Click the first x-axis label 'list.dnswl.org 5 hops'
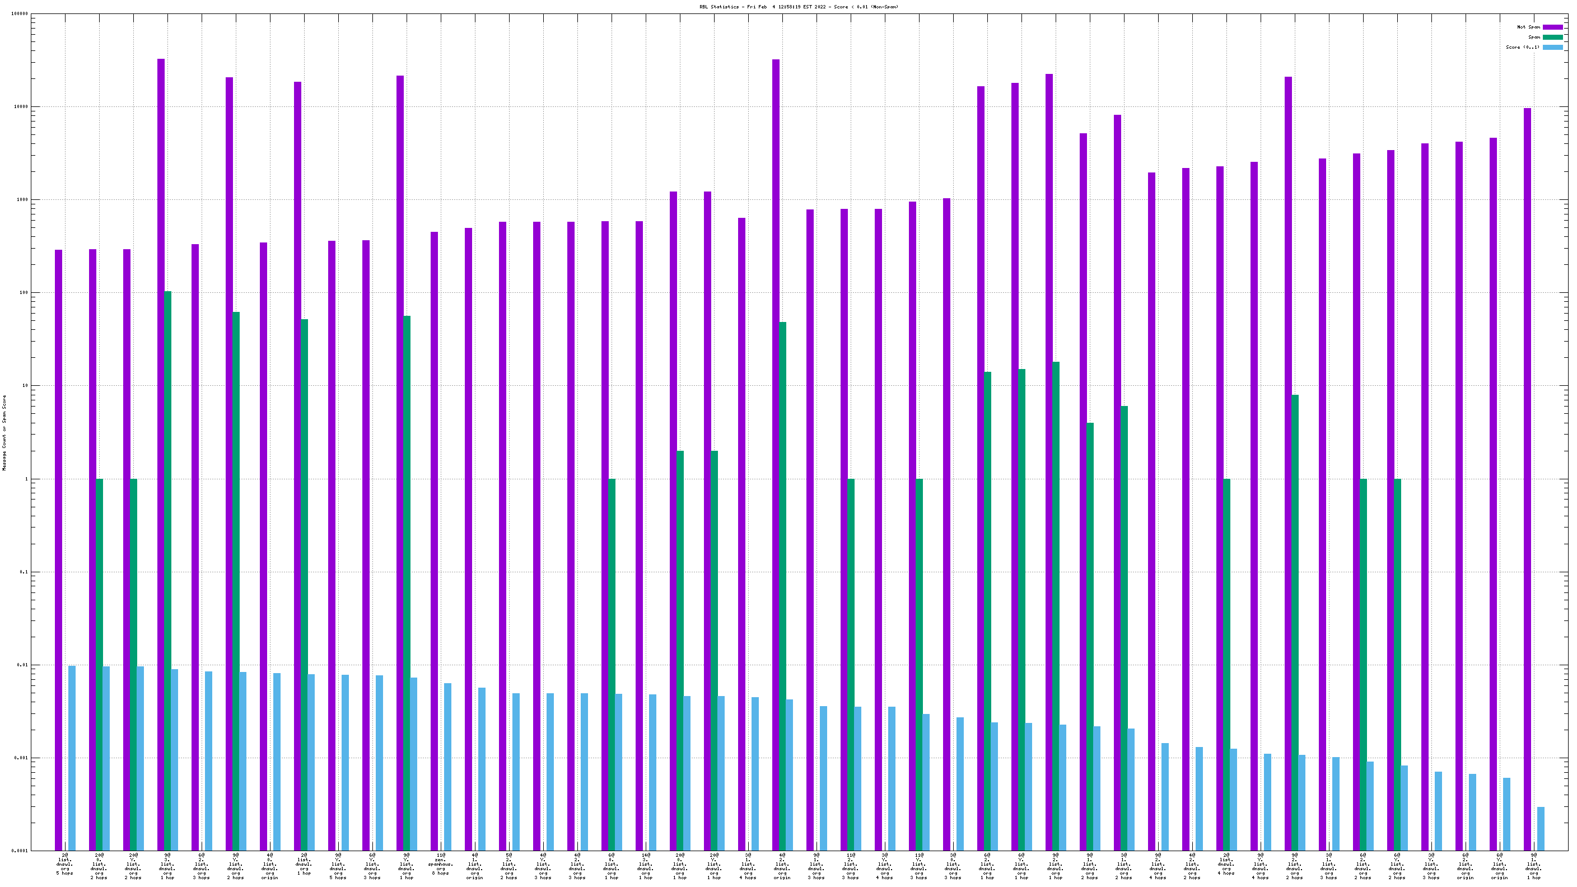Image resolution: width=1577 pixels, height=887 pixels. point(65,863)
